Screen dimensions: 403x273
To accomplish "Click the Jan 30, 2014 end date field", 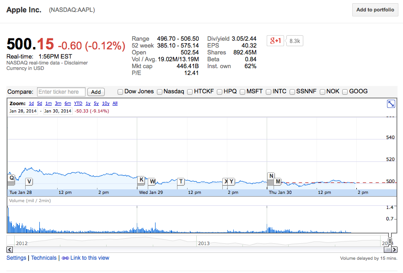I will click(58, 111).
